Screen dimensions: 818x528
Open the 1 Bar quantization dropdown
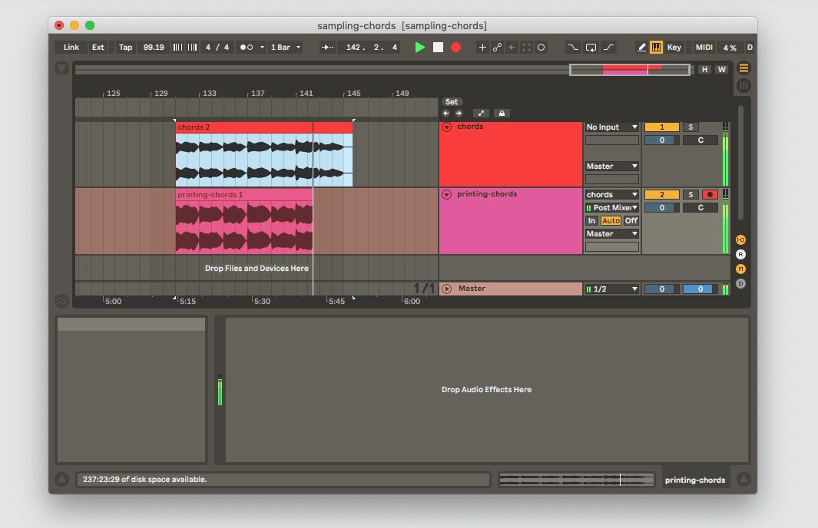(285, 47)
